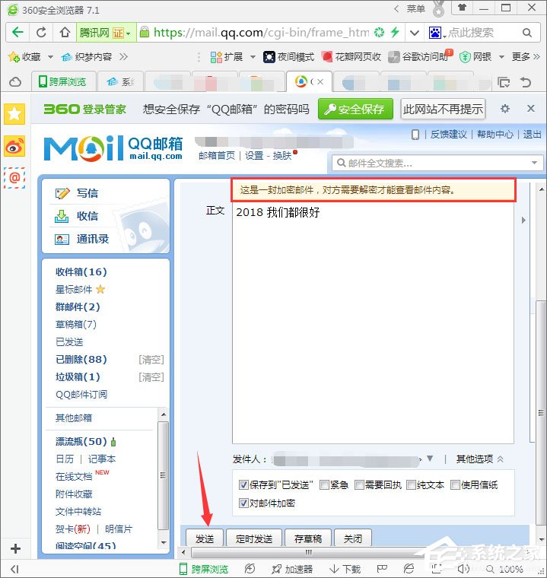This screenshot has height=578, width=547.
Task: Click the yellow star sidebar icon
Action: (x=14, y=113)
